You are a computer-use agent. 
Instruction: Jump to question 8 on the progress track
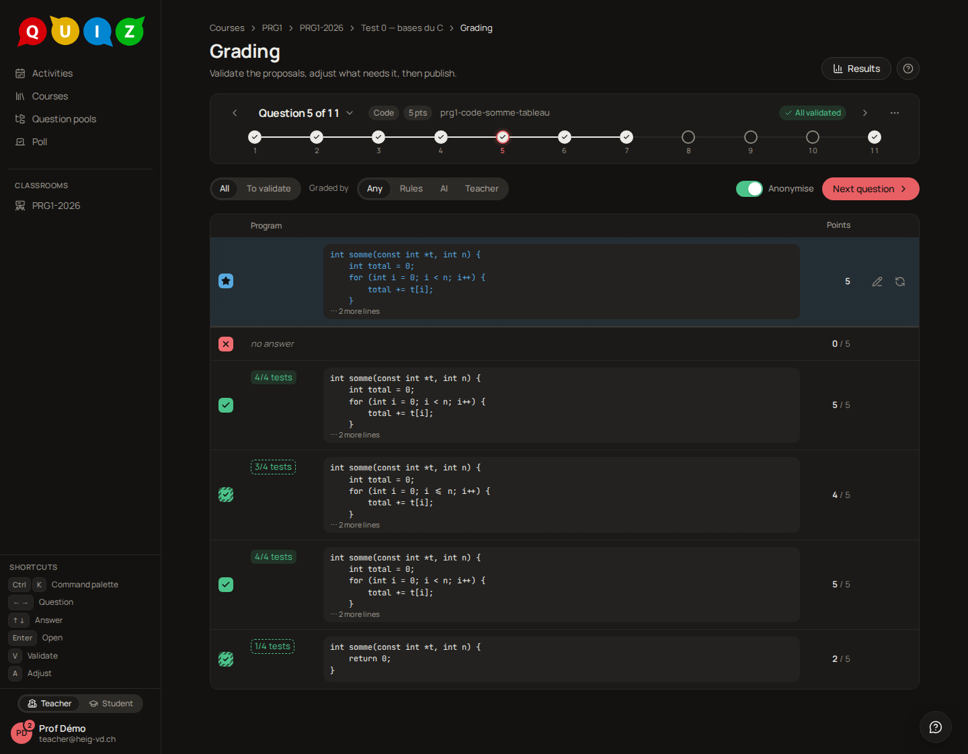[688, 137]
